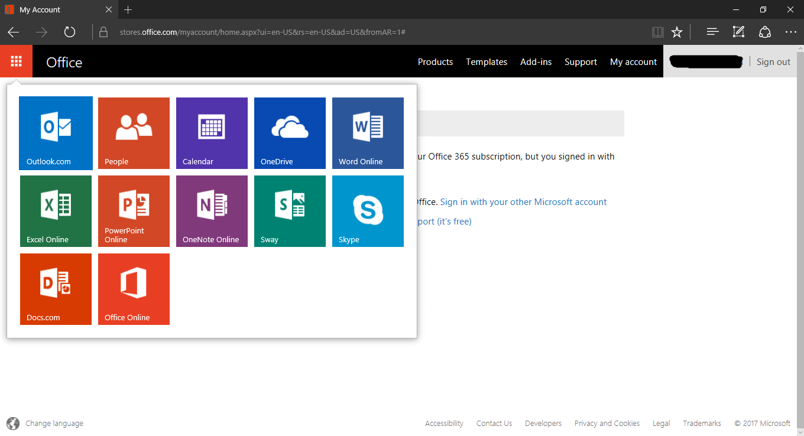Click Sign in with your other Microsoft account
The width and height of the screenshot is (804, 436).
(523, 201)
